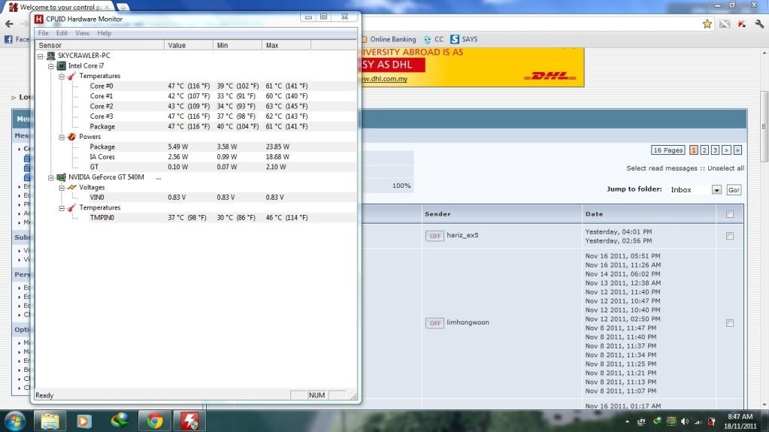The width and height of the screenshot is (769, 432).
Task: Open the View menu in Hardware Monitor
Action: pos(82,33)
